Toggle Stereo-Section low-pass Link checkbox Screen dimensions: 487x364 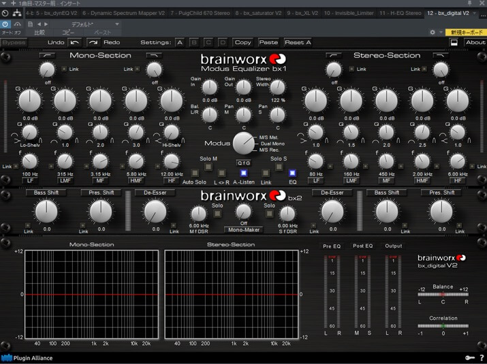pos(424,69)
